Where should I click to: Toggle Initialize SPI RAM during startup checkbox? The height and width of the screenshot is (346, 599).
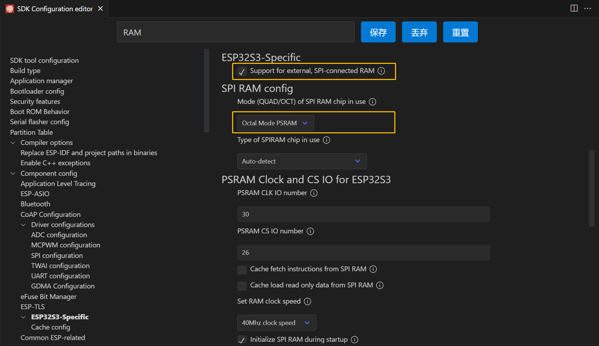(242, 340)
